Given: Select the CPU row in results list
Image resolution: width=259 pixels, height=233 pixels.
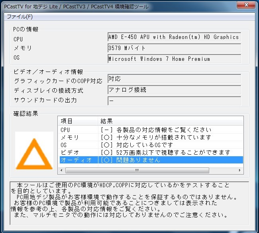Looking at the screenshot, I should coord(151,130).
